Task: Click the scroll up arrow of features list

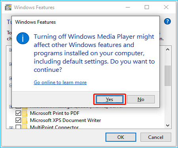Action: (x=168, y=49)
